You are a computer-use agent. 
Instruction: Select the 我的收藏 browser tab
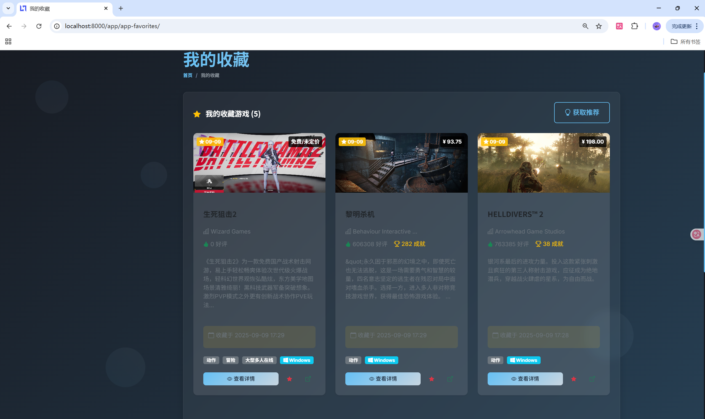[64, 9]
